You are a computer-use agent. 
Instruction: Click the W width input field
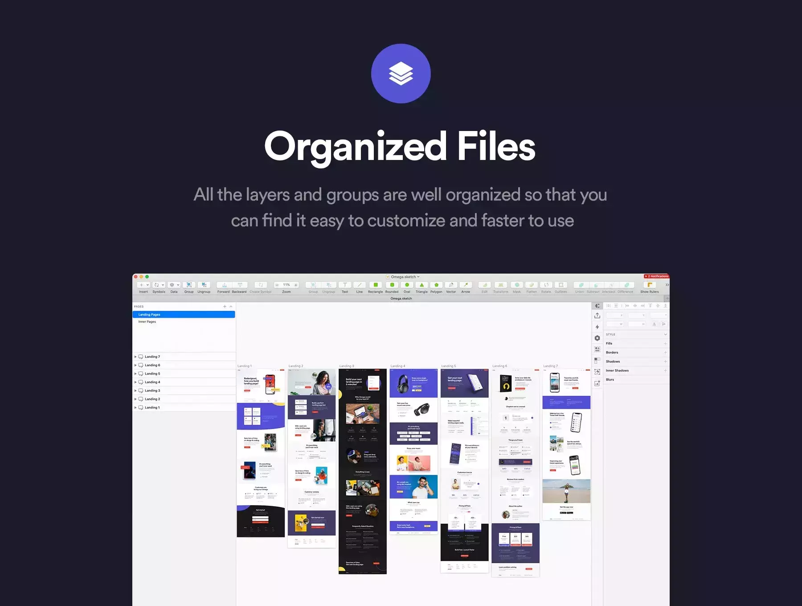click(x=615, y=324)
